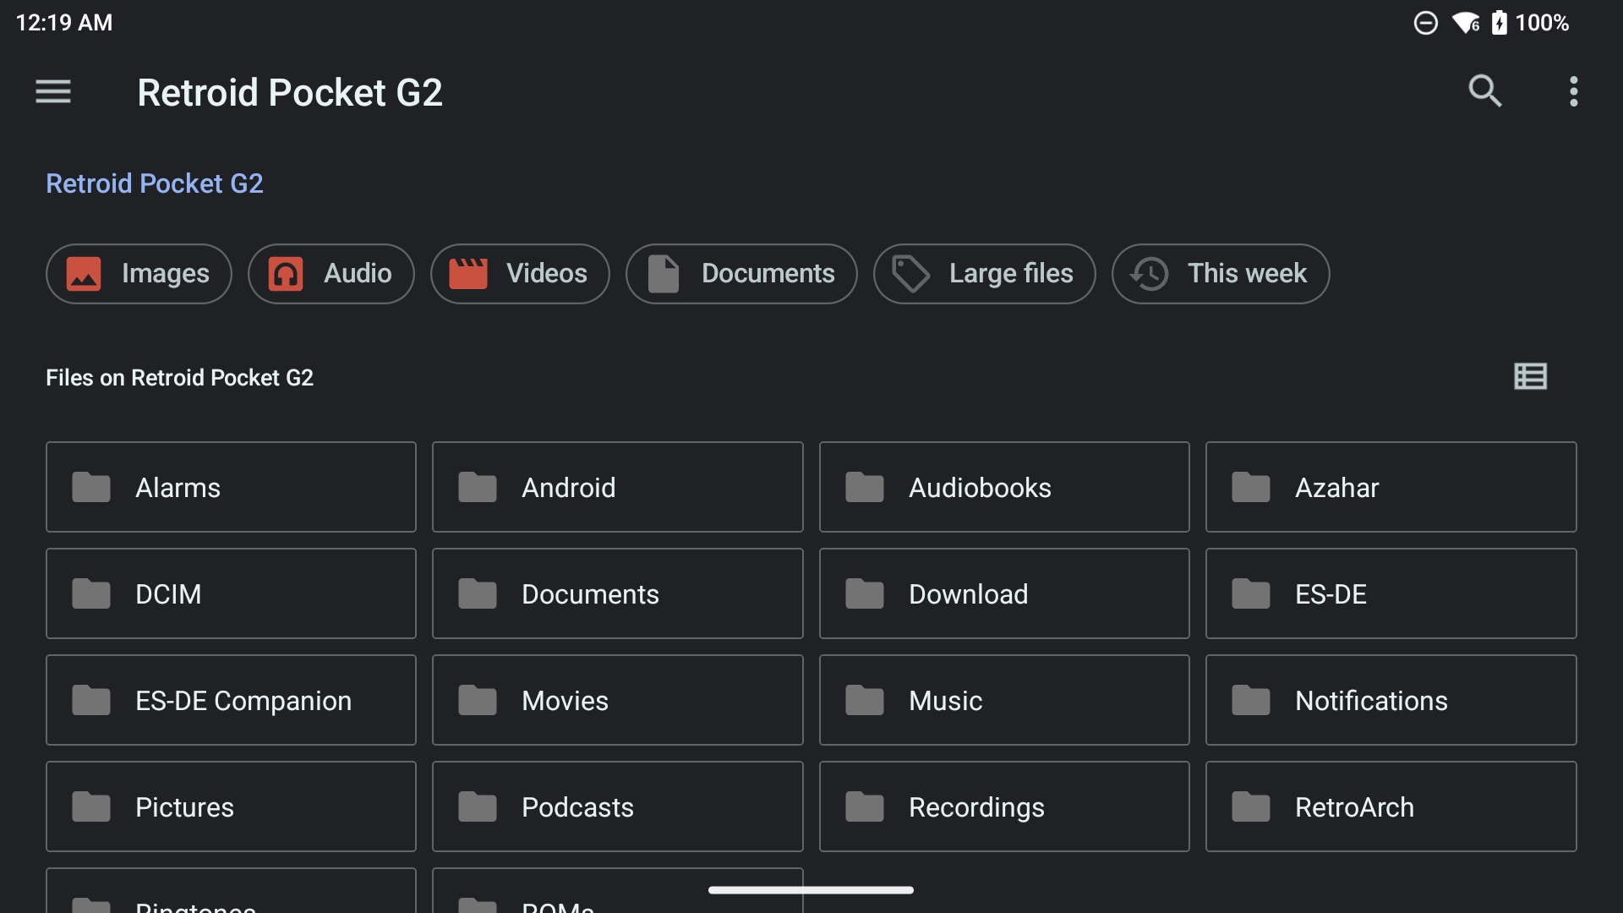Open the hamburger navigation menu

tap(52, 91)
